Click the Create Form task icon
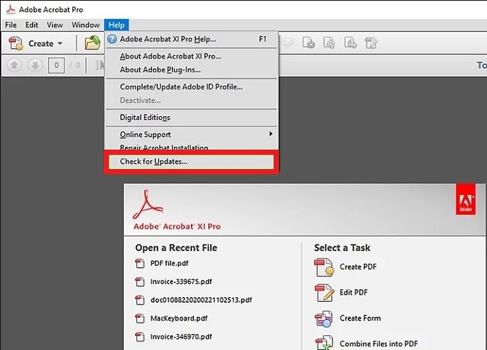The height and width of the screenshot is (350, 487). [324, 319]
